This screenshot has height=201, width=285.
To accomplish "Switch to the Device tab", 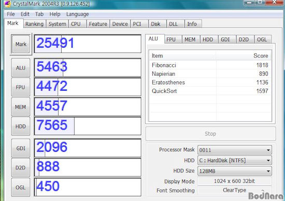I will [120, 24].
